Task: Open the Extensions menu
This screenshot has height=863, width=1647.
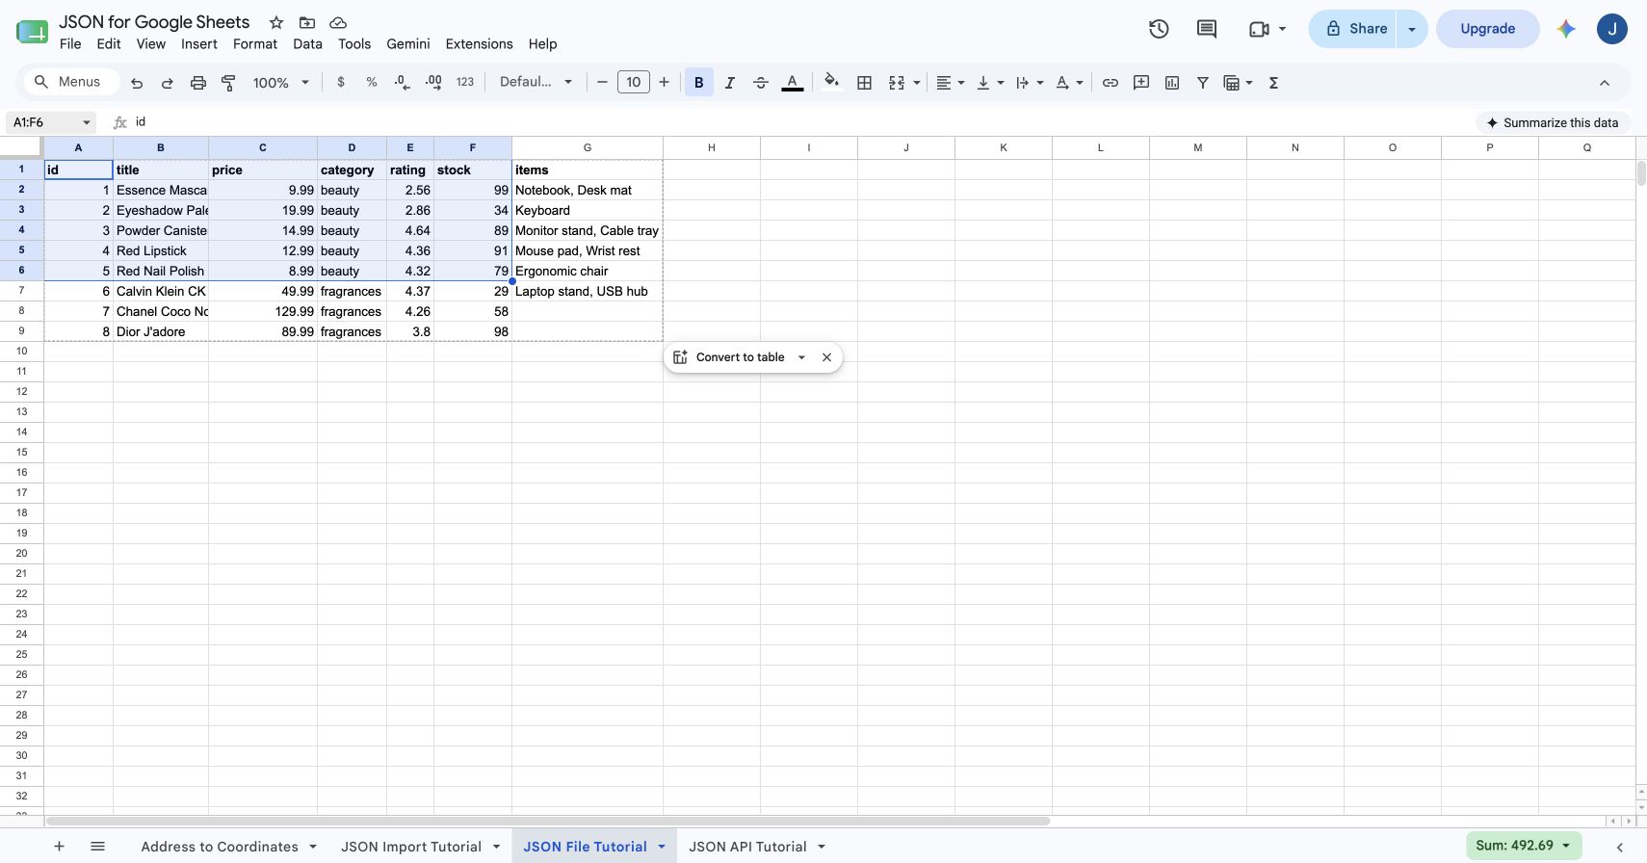Action: click(479, 44)
